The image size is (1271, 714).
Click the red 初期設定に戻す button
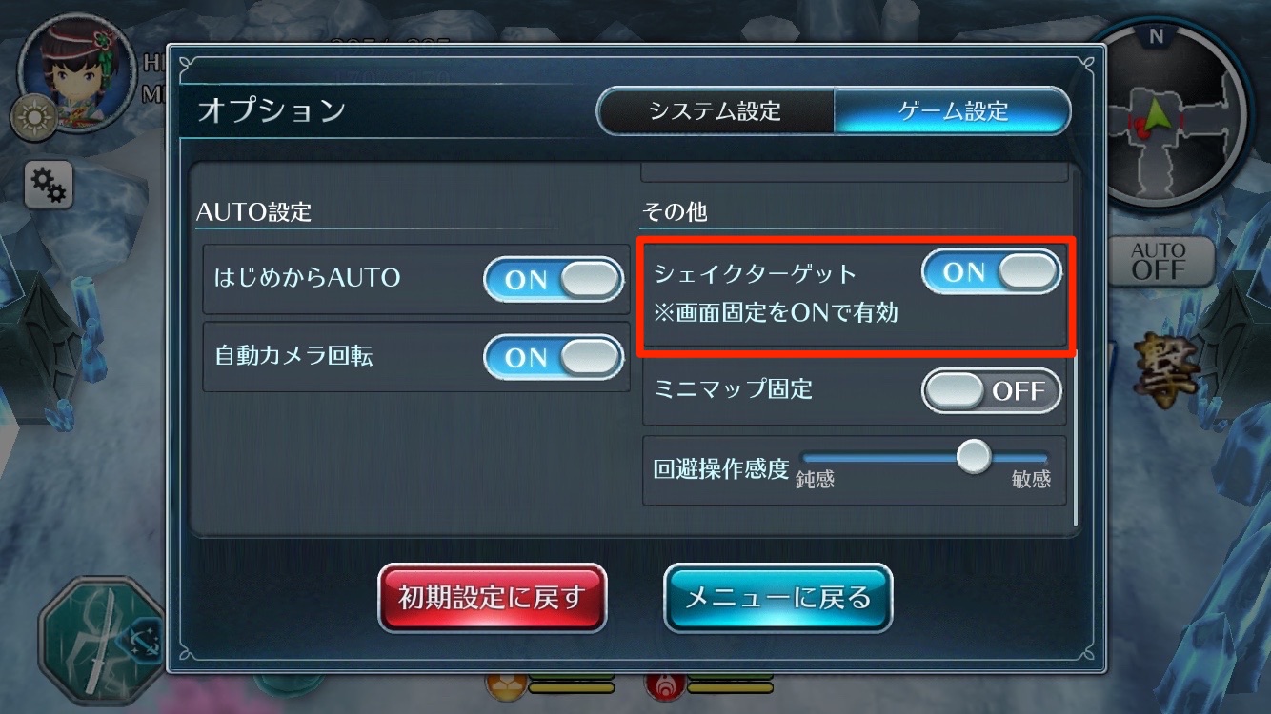click(492, 598)
